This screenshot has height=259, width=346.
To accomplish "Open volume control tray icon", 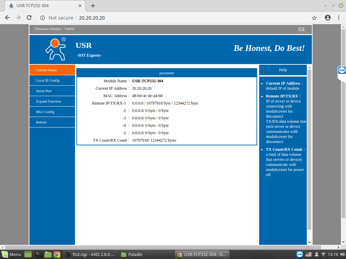I will pyautogui.click(x=342, y=254).
